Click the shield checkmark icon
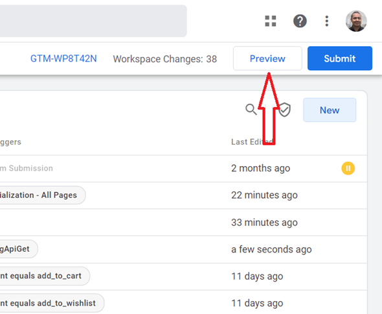 click(284, 110)
